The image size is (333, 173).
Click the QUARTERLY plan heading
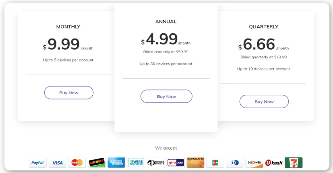pos(264,27)
